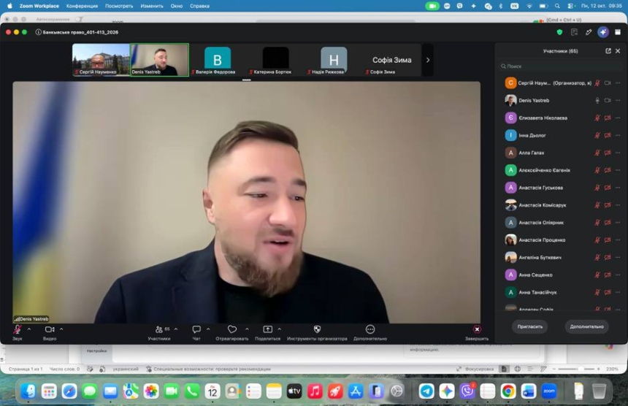
Task: Open Окно menu in menu bar
Action: coord(176,6)
